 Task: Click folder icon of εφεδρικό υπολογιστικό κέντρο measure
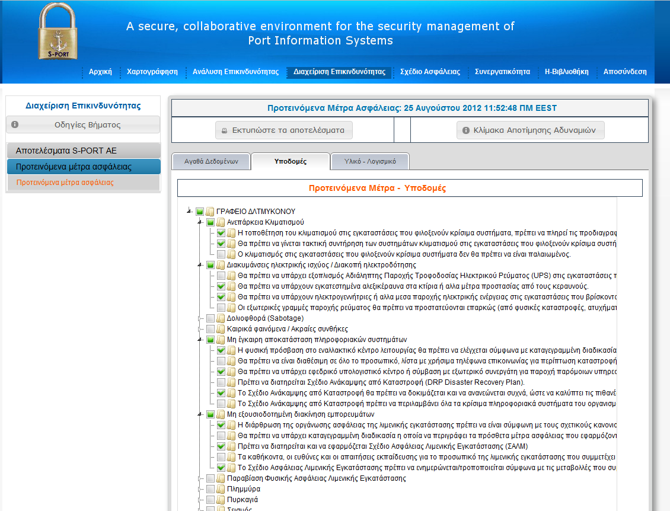tap(231, 372)
